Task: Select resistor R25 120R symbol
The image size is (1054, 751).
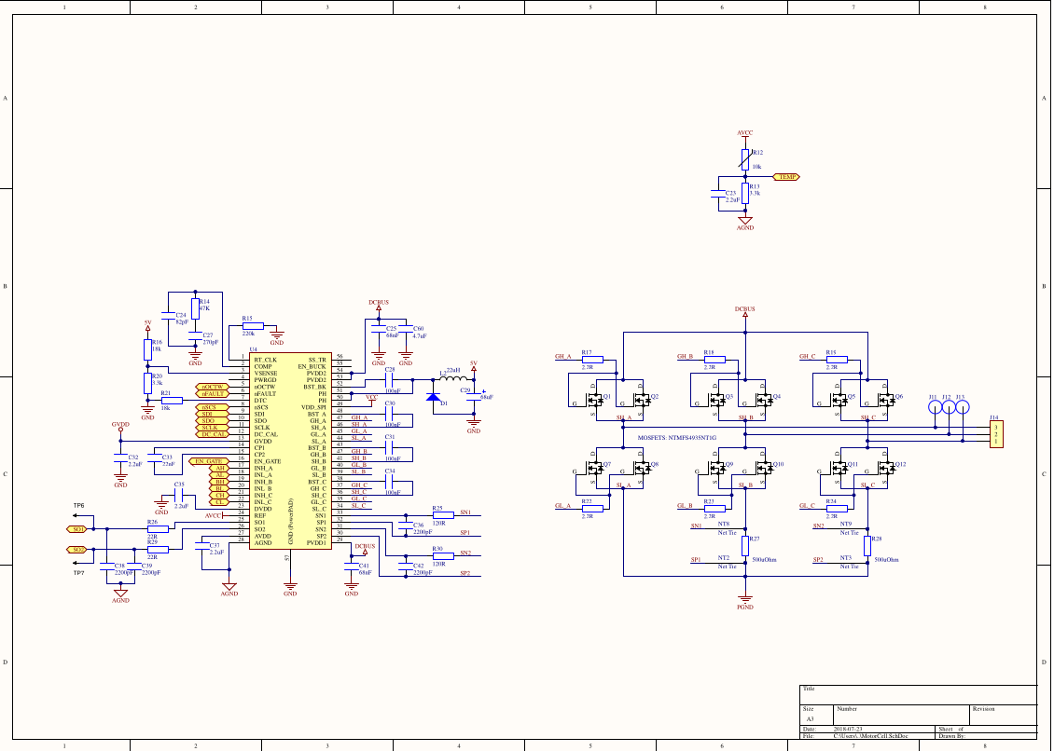Action: click(x=443, y=515)
